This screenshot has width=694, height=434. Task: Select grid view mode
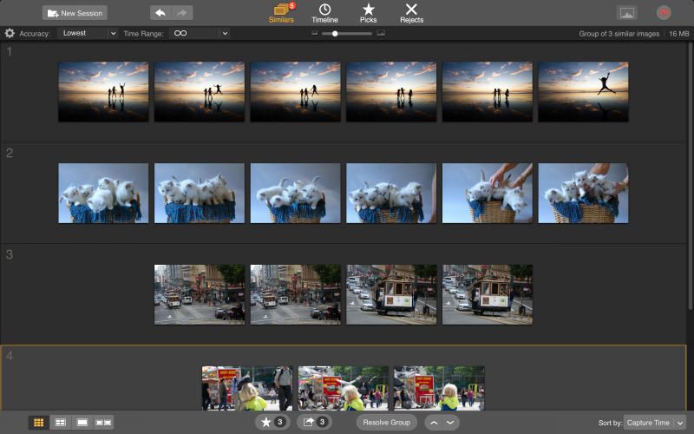[x=38, y=423]
